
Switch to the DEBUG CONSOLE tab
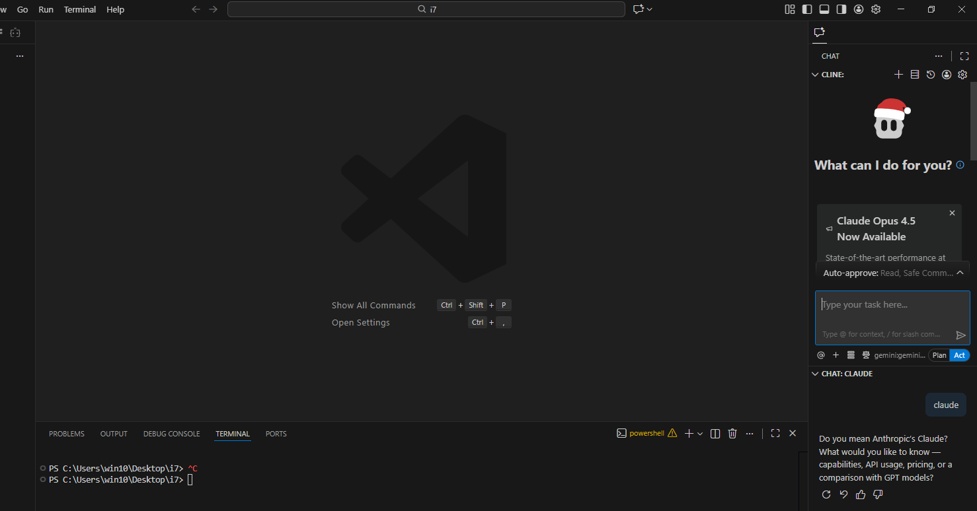171,434
